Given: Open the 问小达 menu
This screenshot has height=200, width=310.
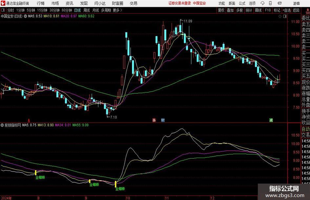Looking at the screenshot, I should click(100, 3).
